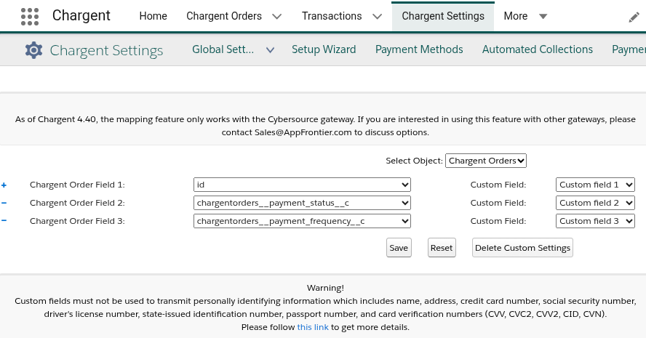The image size is (646, 338).
Task: Open the Custom field 3 dropdown
Action: click(595, 221)
